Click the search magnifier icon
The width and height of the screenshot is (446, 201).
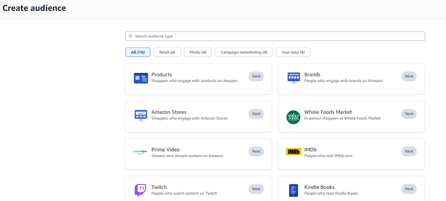131,36
